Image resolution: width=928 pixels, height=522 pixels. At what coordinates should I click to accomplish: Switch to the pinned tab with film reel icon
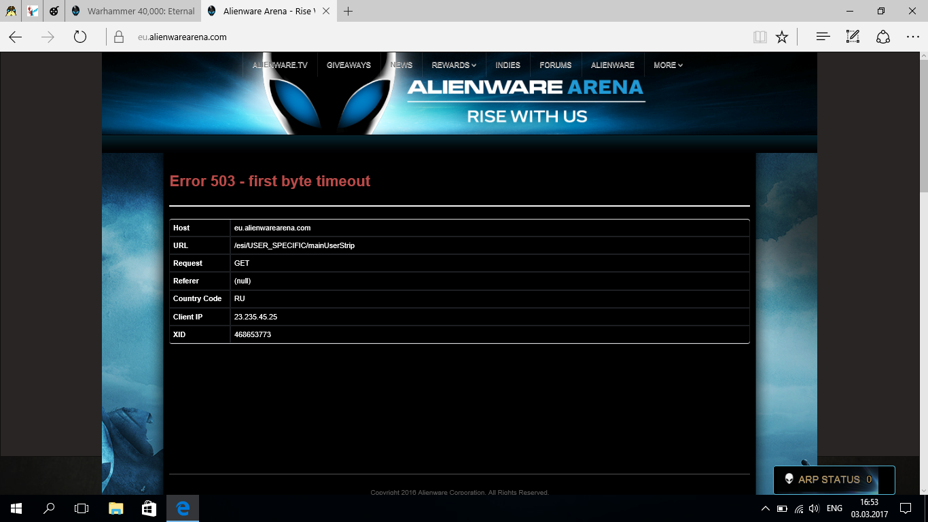[x=54, y=11]
